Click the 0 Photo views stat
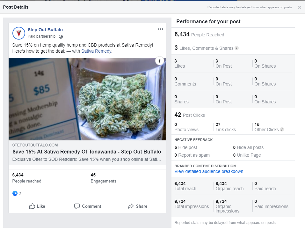 click(x=186, y=127)
